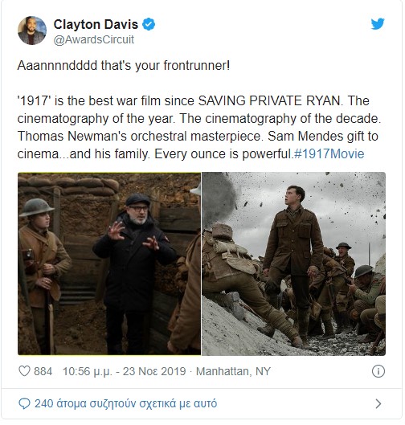Click the Manhattan, NY location

point(233,371)
